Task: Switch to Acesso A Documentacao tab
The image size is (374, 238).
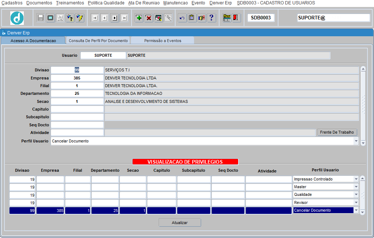Action: [33, 41]
